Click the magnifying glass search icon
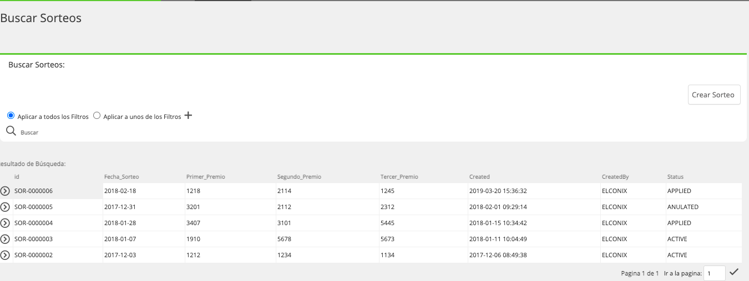This screenshot has height=281, width=749. pyautogui.click(x=11, y=131)
